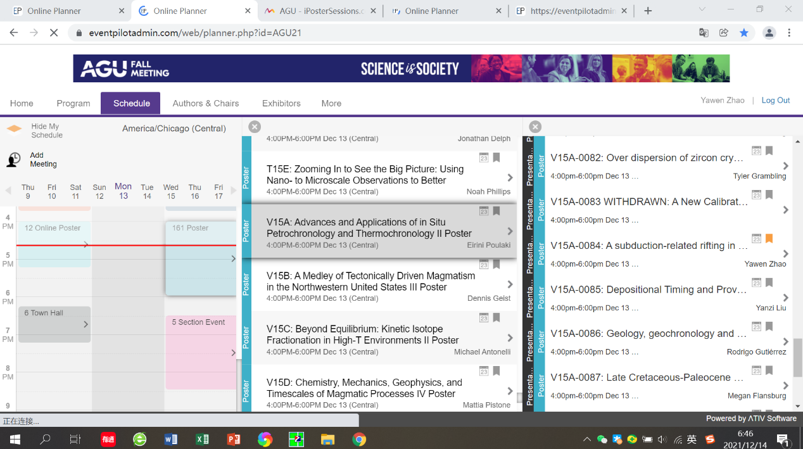Open the Program tab
Viewport: 803px width, 449px height.
[x=73, y=103]
